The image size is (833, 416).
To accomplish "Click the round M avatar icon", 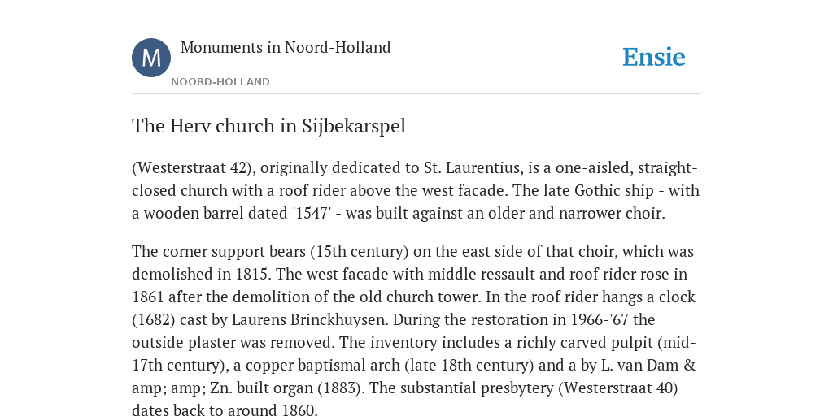I will (x=151, y=58).
